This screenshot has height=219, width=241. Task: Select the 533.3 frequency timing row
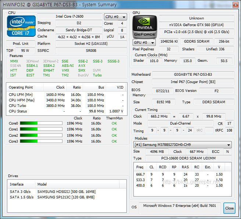182,180
